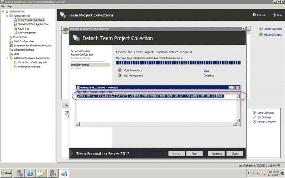Open Lab Management in the tree

pyautogui.click(x=27, y=33)
